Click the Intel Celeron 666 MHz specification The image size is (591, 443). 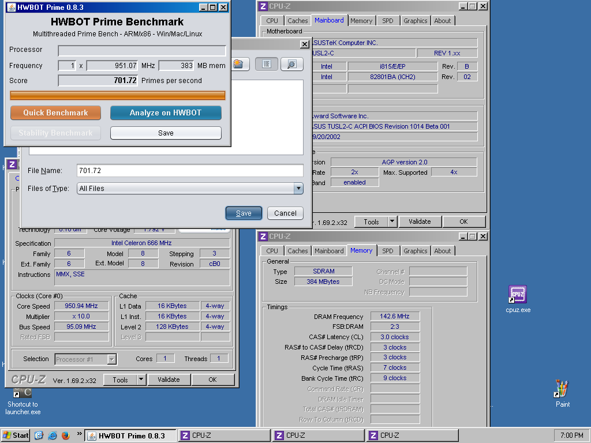[x=142, y=243]
